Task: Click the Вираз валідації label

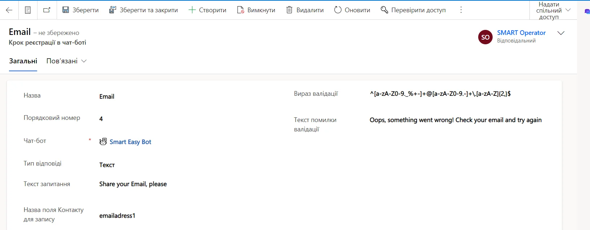Action: 316,94
